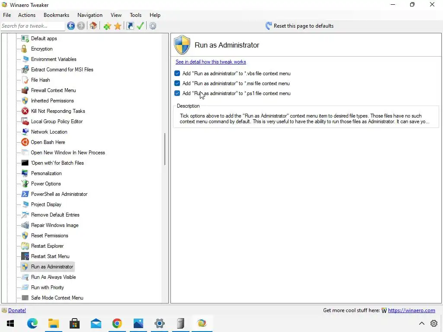The image size is (443, 332).
Task: Go to home page via house icon
Action: (x=93, y=26)
